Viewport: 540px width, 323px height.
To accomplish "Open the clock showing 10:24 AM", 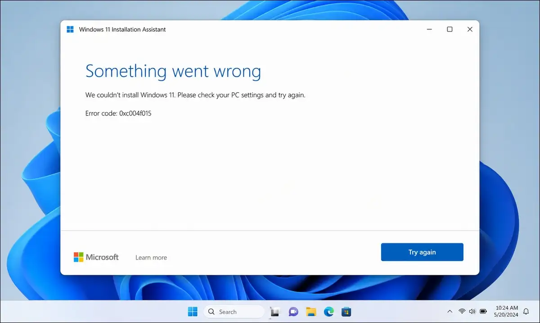I will click(506, 311).
